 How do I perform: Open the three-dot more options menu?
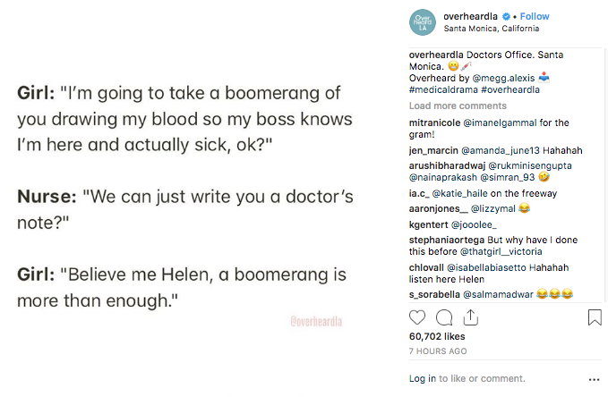click(594, 380)
